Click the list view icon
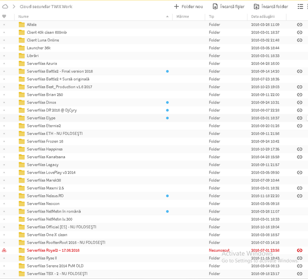308x279 pixels. pyautogui.click(x=300, y=6)
